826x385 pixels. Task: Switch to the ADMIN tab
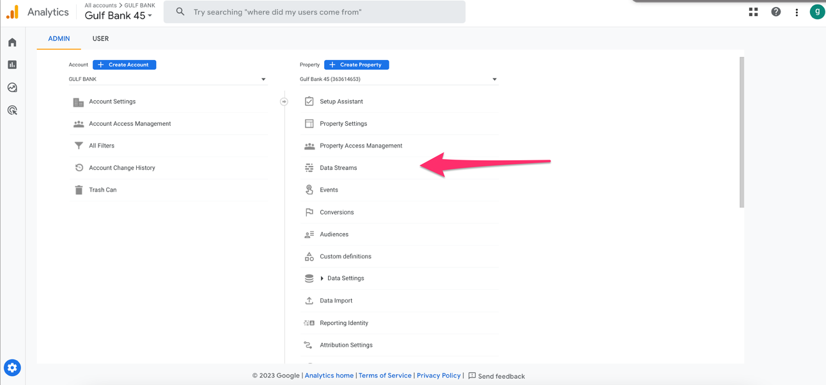[59, 38]
